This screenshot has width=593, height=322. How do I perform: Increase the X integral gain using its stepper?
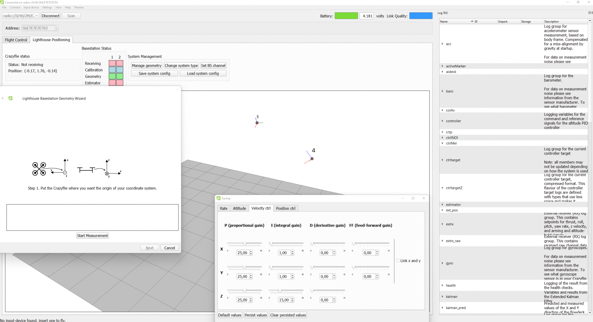(292, 251)
